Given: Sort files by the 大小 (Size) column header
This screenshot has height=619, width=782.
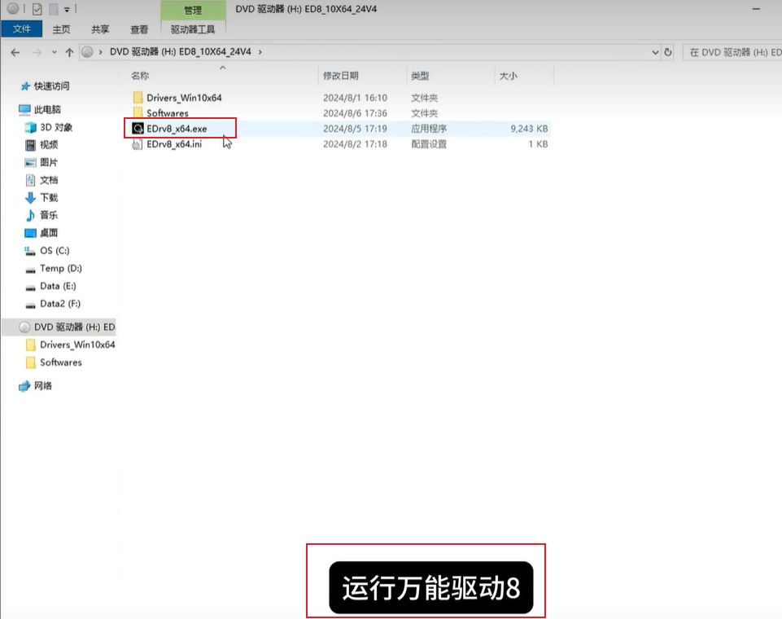Looking at the screenshot, I should (508, 76).
